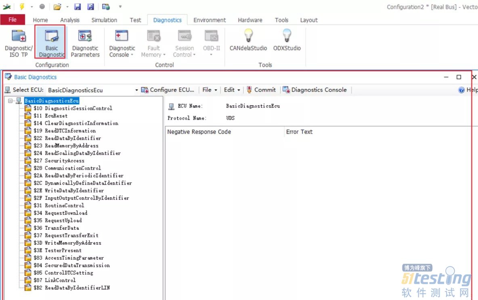478x300 pixels.
Task: Select $2E WriteDataByIdentifier service
Action: click(69, 190)
